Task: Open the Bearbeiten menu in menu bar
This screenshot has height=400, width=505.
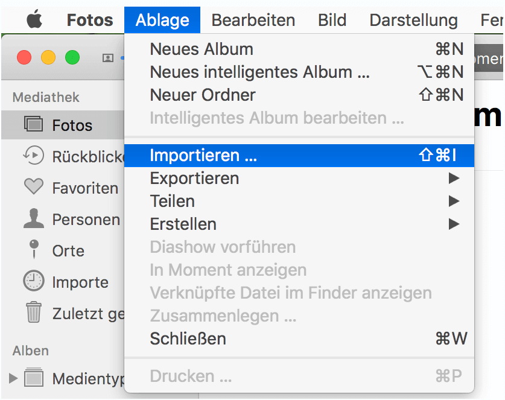Action: [253, 20]
